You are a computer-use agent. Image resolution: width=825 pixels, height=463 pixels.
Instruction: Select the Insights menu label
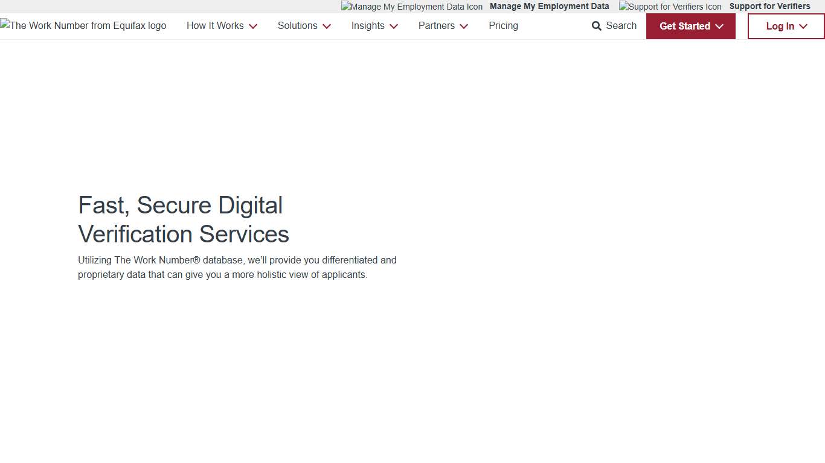coord(368,25)
